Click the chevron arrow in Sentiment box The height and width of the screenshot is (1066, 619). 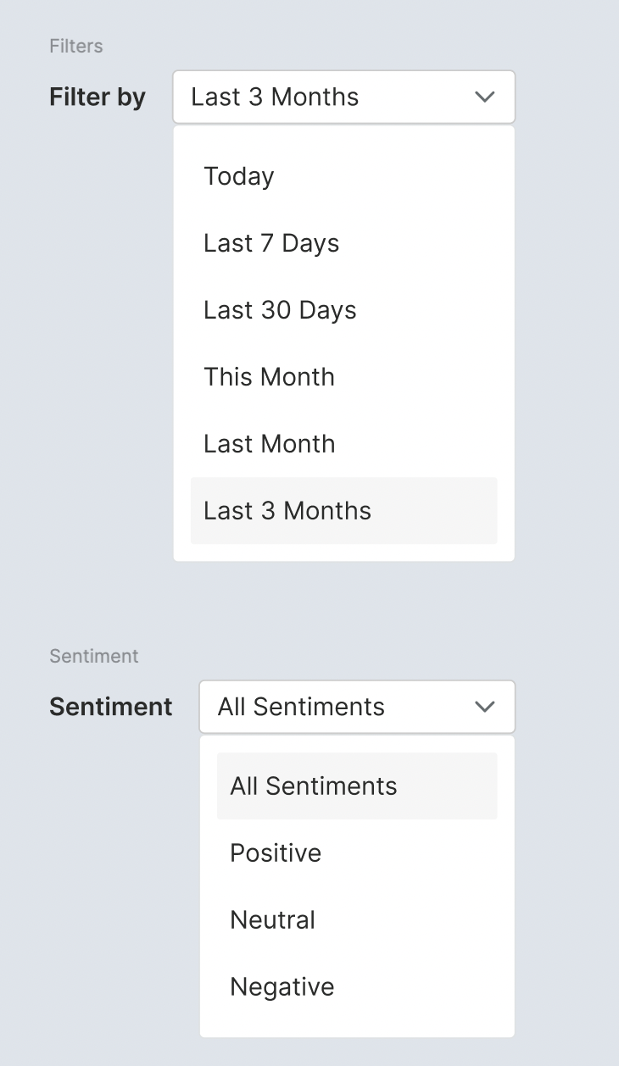(x=484, y=707)
